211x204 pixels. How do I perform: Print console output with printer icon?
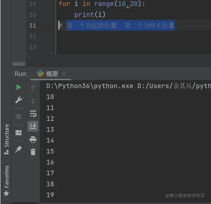coord(33,139)
